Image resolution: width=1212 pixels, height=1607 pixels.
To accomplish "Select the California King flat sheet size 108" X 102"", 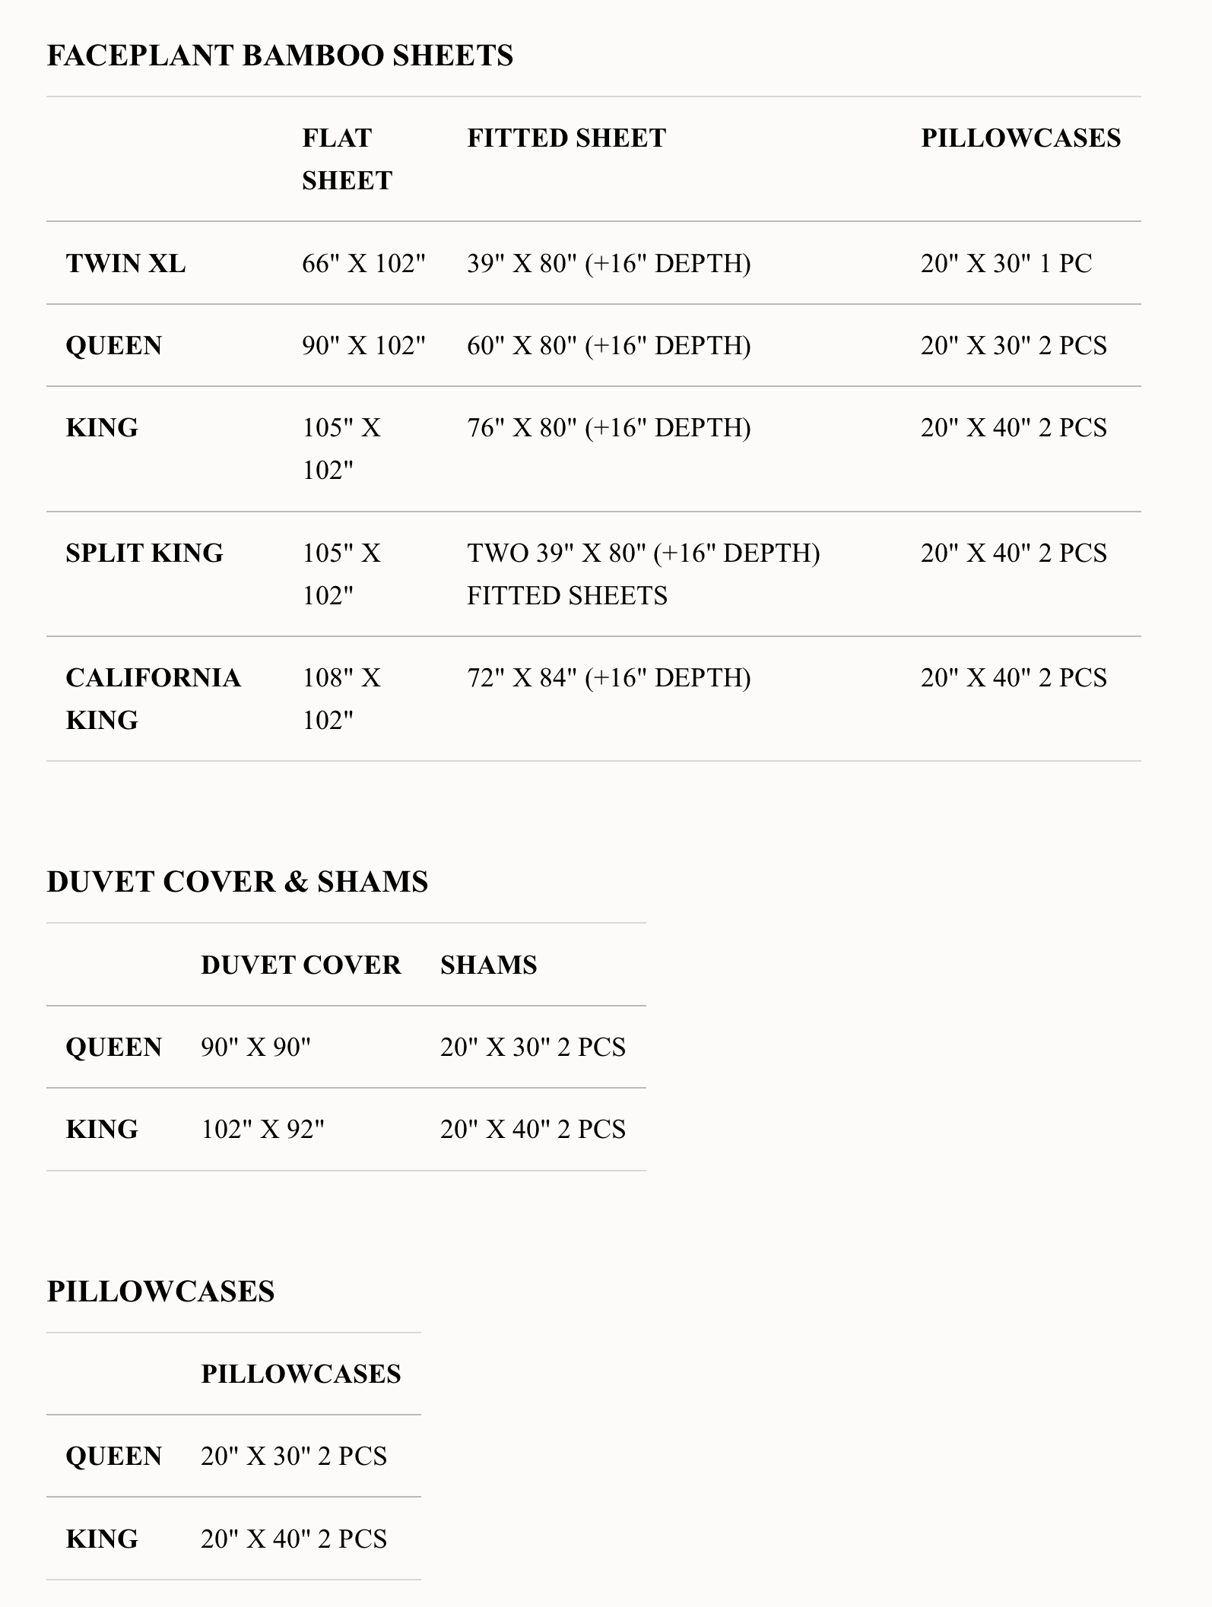I will [x=341, y=699].
